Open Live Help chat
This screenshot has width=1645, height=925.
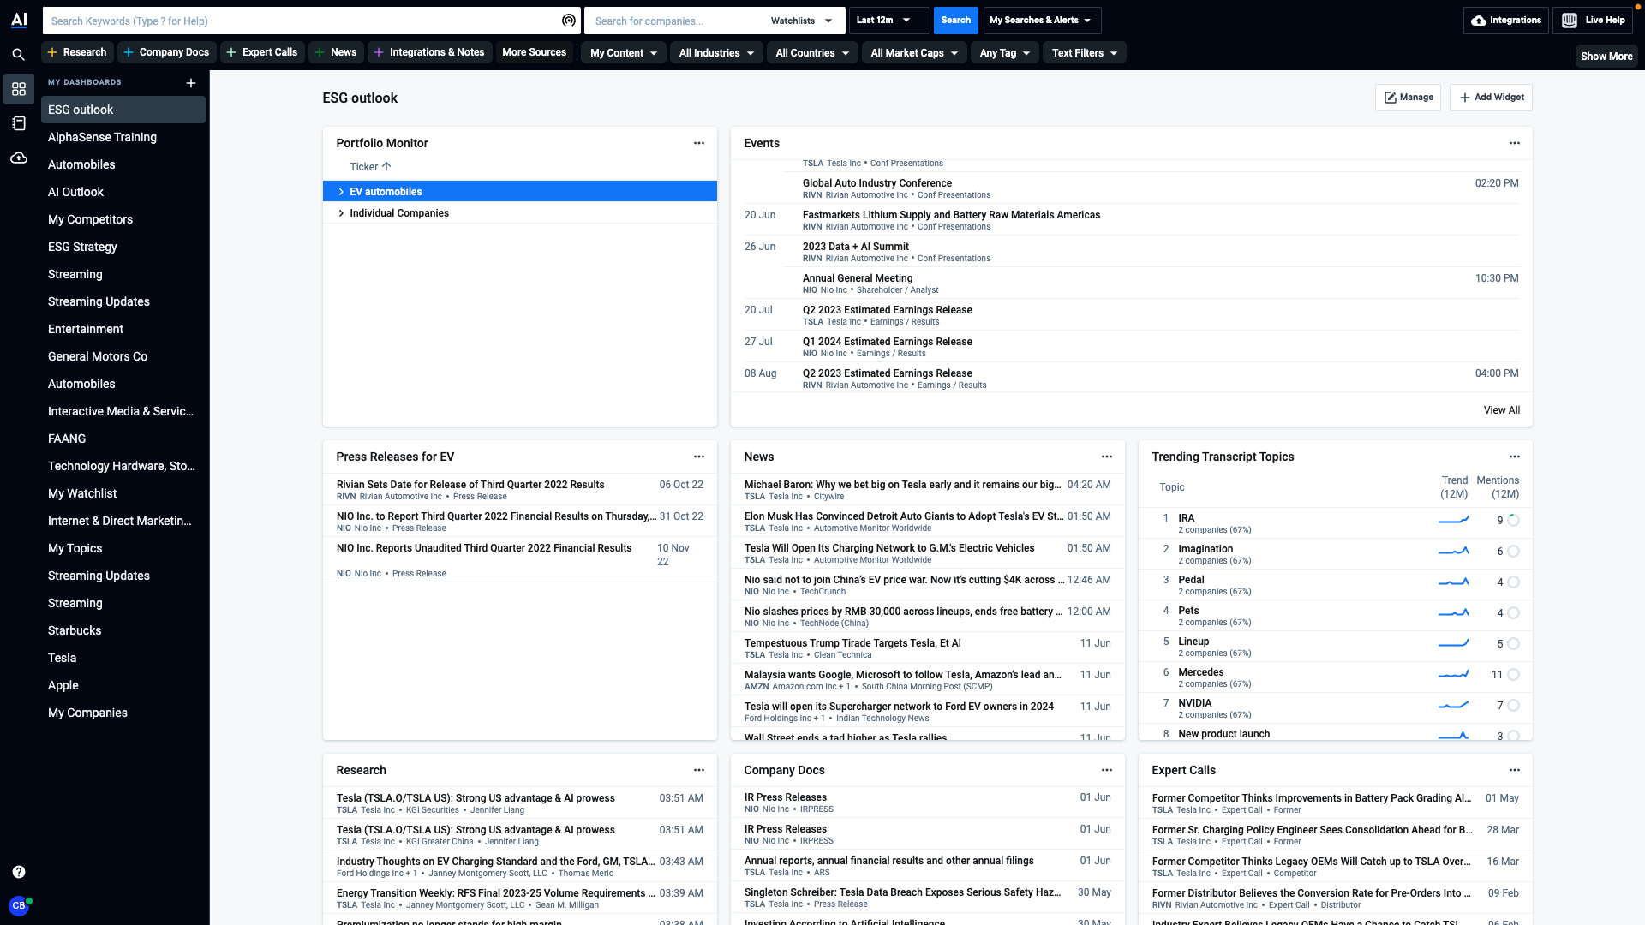(x=1594, y=21)
